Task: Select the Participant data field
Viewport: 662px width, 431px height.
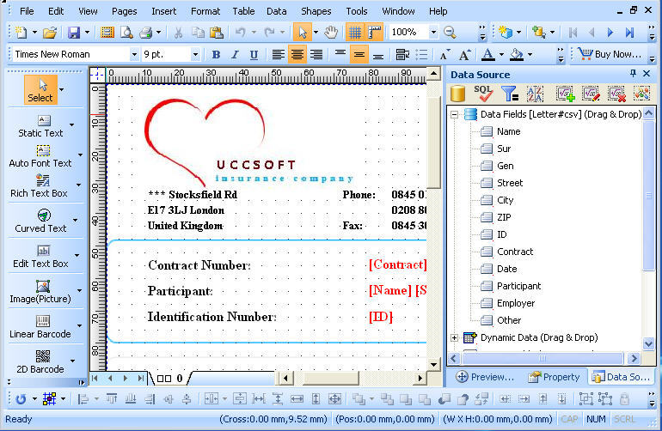Action: tap(511, 286)
